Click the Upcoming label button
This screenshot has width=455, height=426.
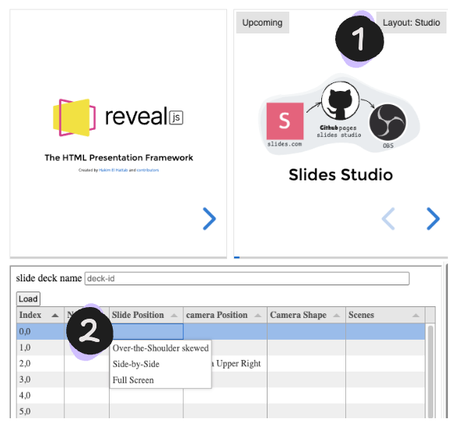(262, 23)
